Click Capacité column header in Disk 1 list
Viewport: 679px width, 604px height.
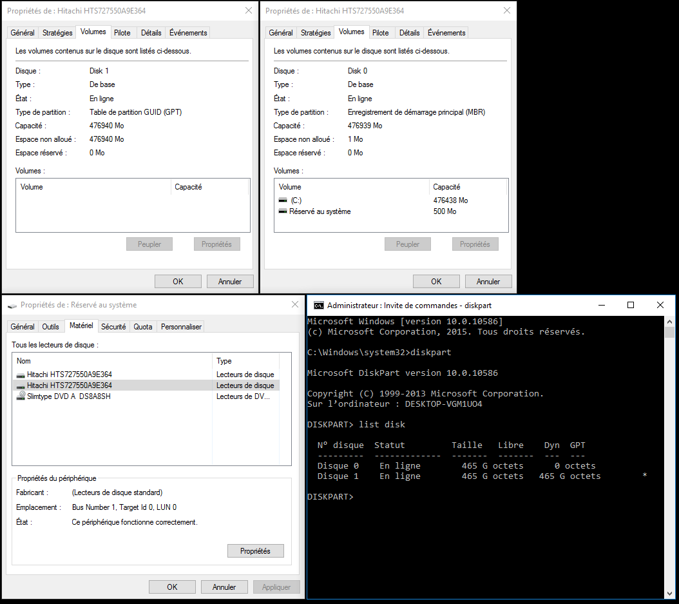209,187
